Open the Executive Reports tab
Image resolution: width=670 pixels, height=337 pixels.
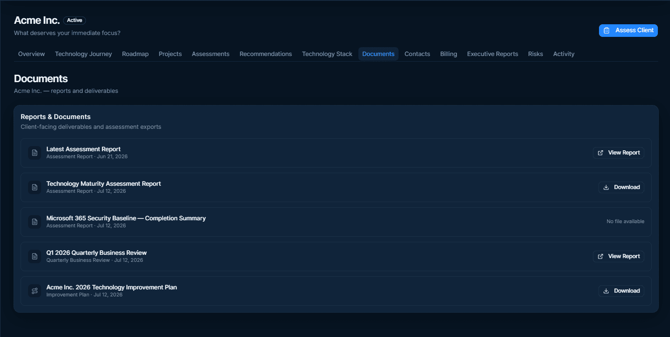(492, 54)
